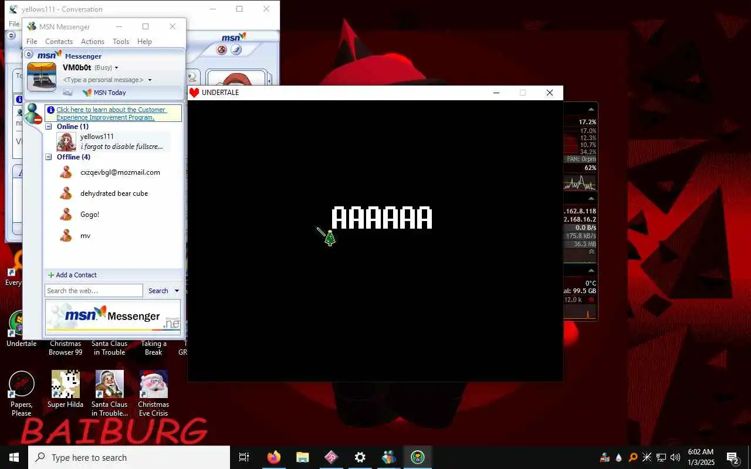The image size is (751, 469).
Task: Click yellows111's avatar picture
Action: [x=66, y=142]
